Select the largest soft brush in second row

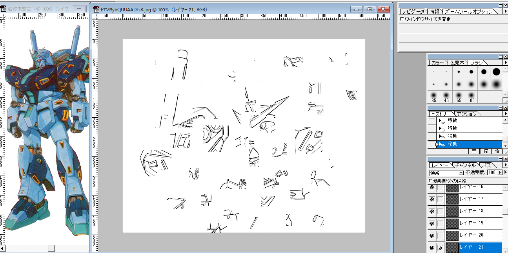[496, 84]
